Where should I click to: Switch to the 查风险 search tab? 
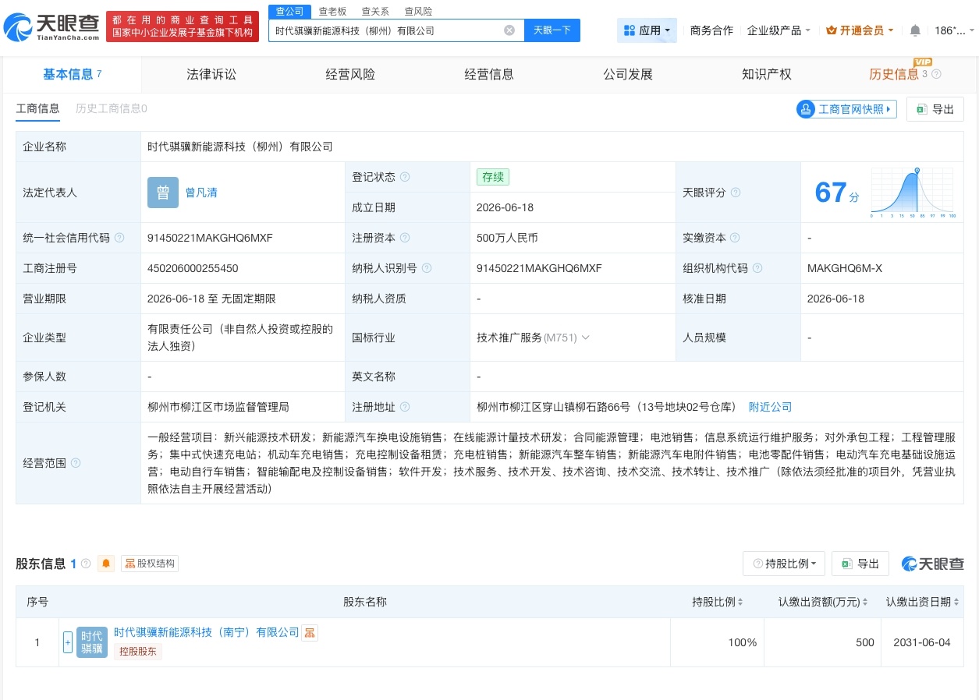(x=418, y=11)
